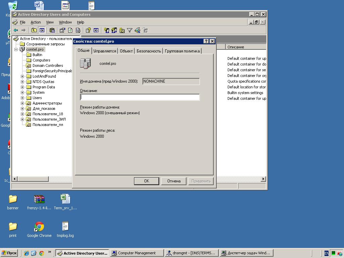Click the OK button
This screenshot has width=344, height=258.
click(146, 181)
